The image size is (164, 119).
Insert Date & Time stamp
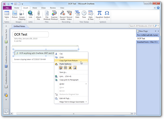91,15
